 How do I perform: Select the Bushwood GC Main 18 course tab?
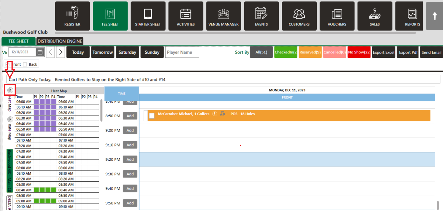click(x=10, y=170)
